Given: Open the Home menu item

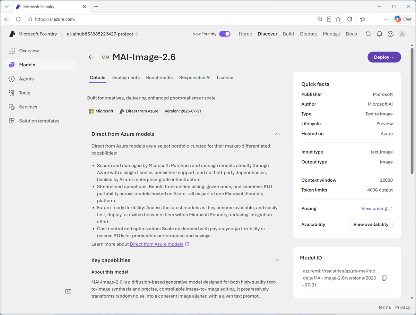Looking at the screenshot, I should coord(245,34).
